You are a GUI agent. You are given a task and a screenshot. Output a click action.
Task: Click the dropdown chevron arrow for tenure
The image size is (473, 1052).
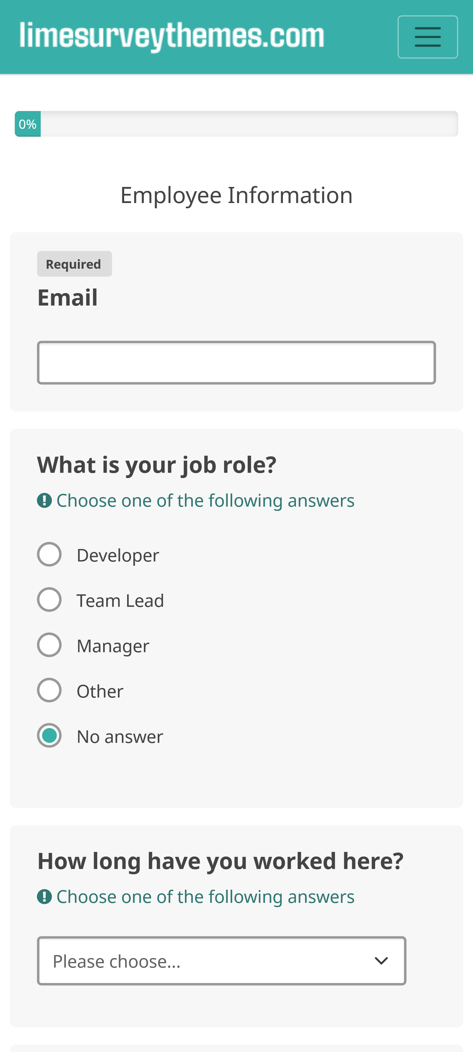pos(381,961)
